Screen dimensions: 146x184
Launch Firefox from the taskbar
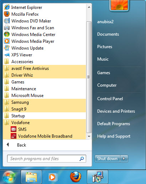75,177
